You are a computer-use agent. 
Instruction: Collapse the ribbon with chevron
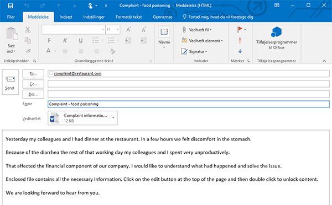[324, 61]
